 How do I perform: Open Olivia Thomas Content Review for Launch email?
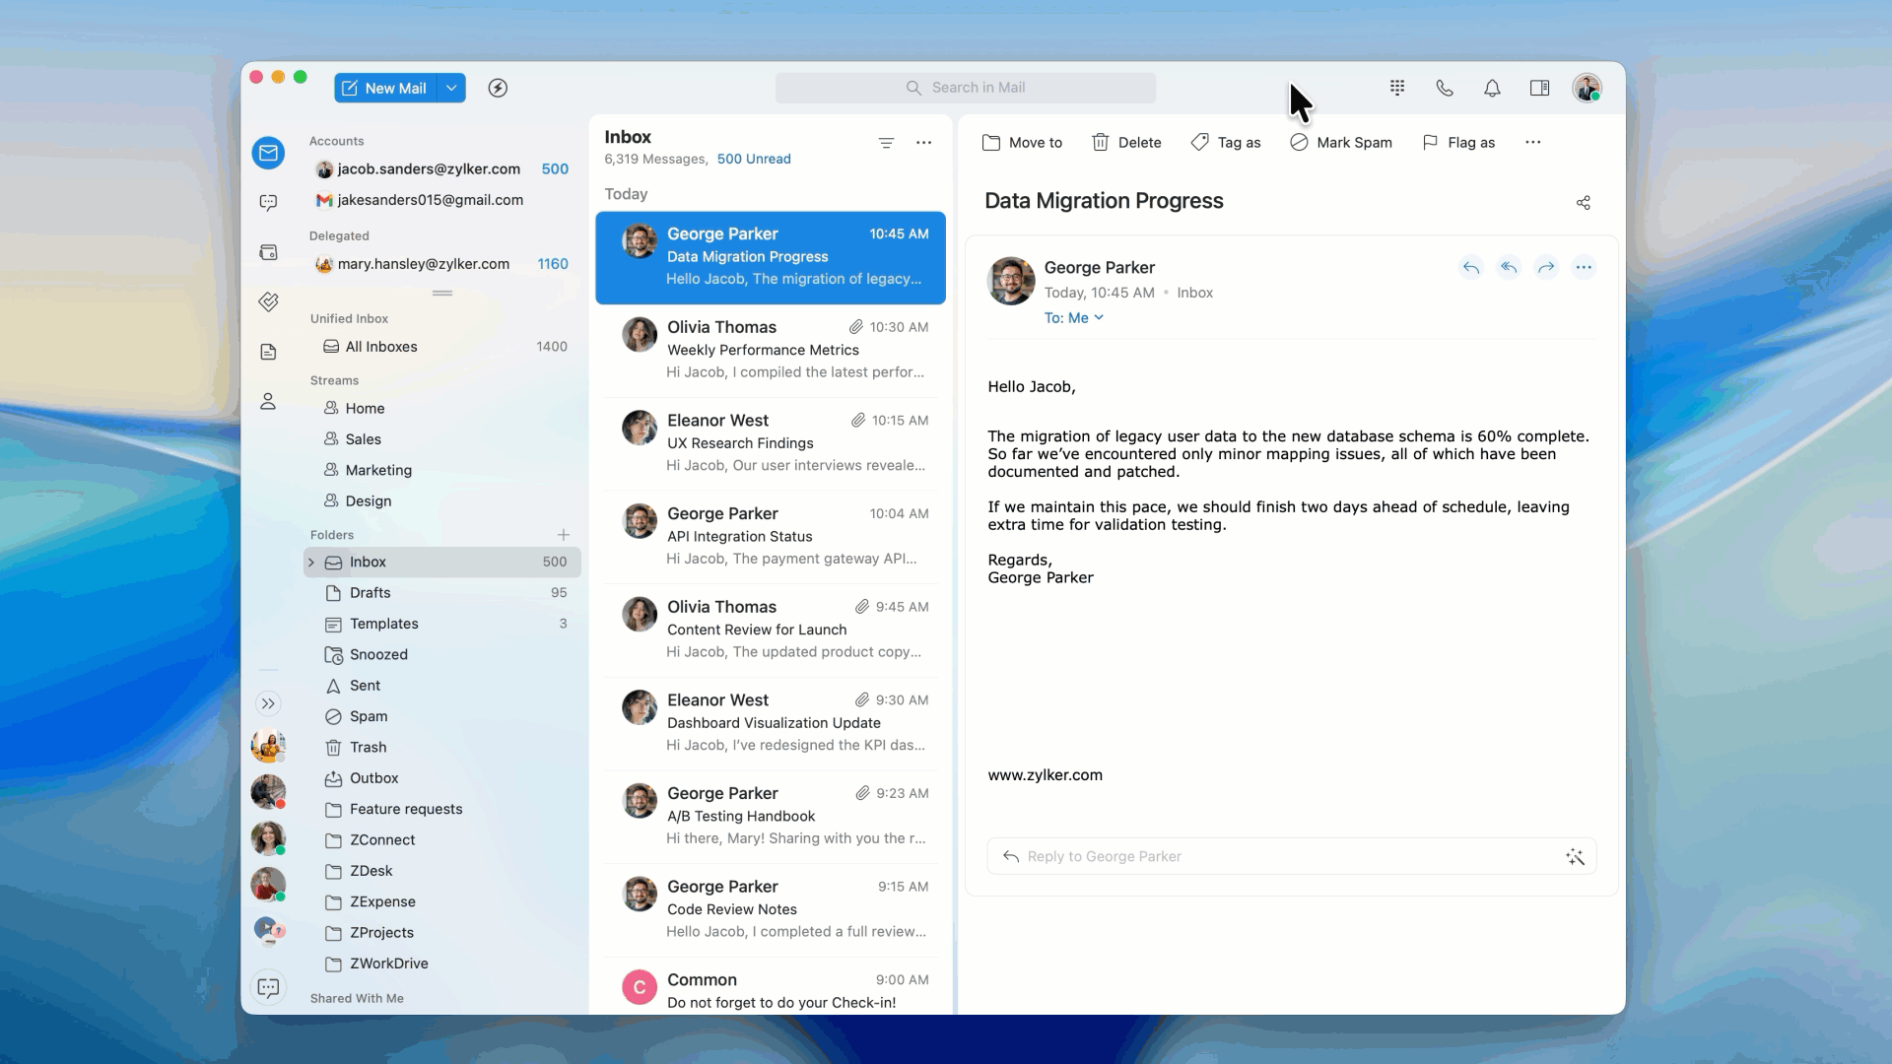(771, 630)
